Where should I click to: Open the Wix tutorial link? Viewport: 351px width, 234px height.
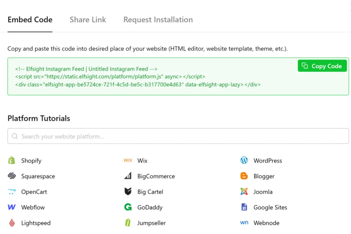coord(142,161)
